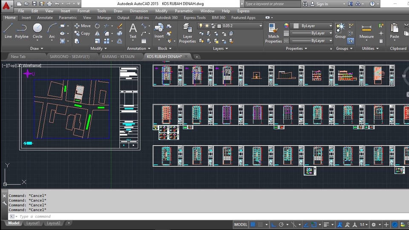The width and height of the screenshot is (409, 230).
Task: Click the Measure tool
Action: tap(366, 31)
